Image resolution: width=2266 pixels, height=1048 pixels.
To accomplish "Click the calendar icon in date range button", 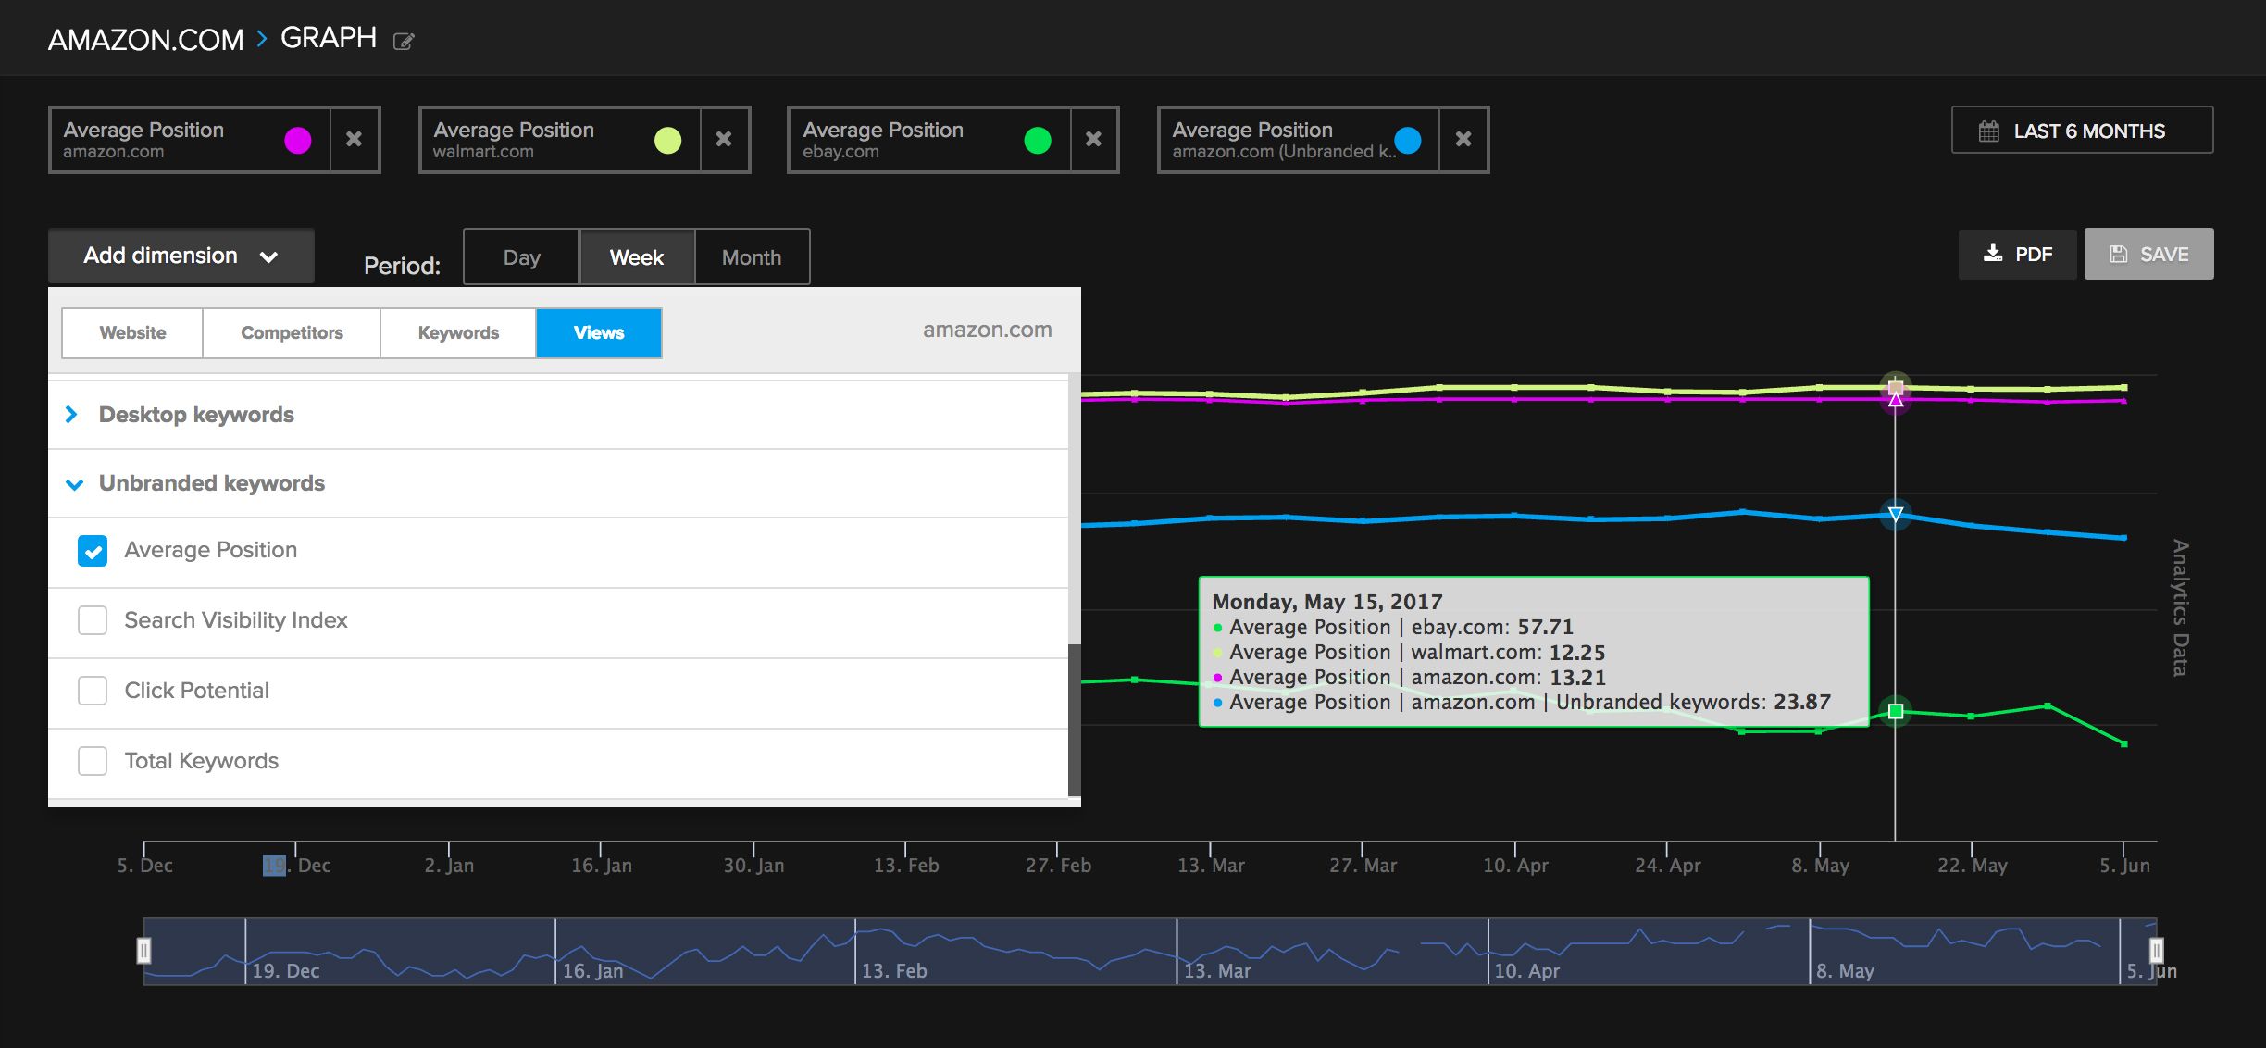I will coord(1988,131).
